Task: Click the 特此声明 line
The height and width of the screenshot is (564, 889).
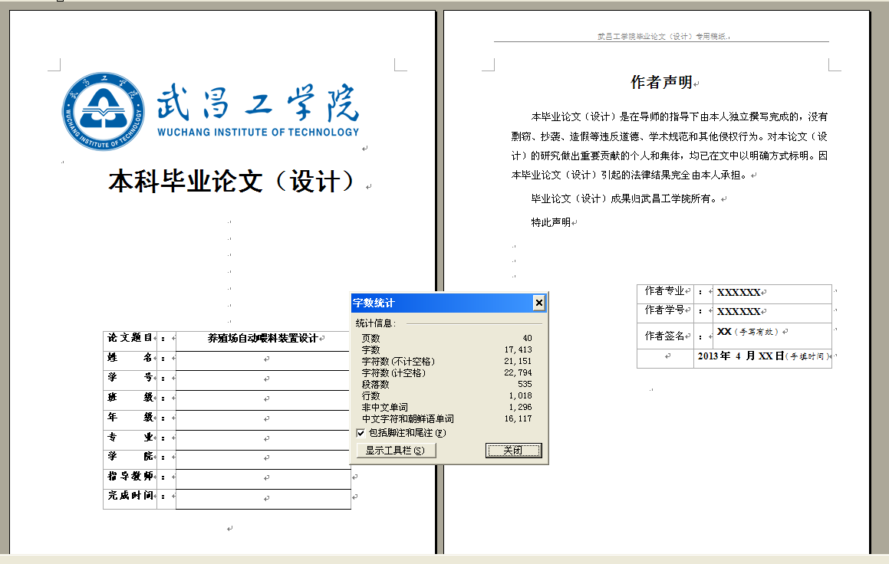Action: coord(551,222)
